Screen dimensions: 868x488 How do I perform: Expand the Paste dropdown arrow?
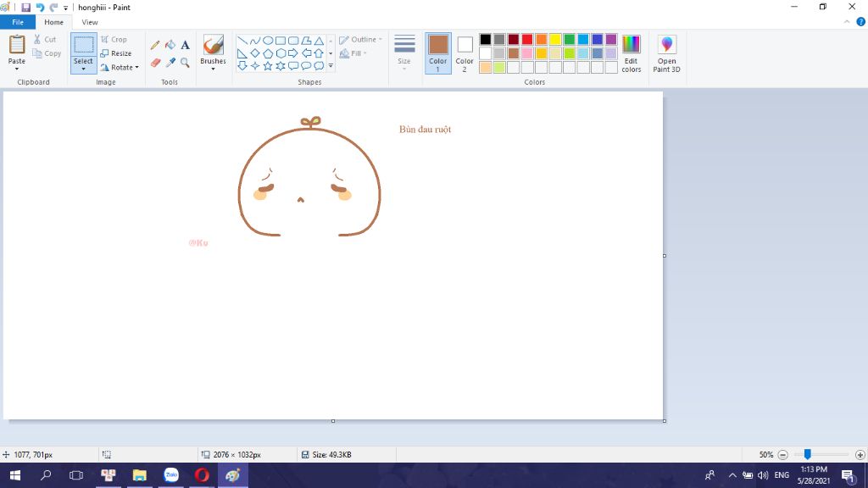click(x=17, y=69)
